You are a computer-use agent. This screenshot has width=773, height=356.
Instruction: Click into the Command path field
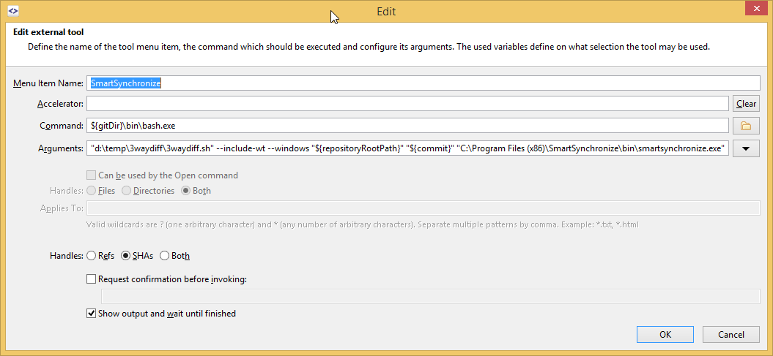click(x=407, y=126)
